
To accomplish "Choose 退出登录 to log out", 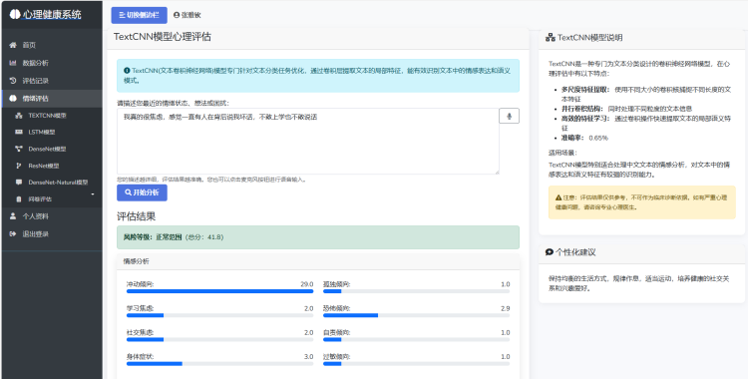I will click(x=51, y=234).
